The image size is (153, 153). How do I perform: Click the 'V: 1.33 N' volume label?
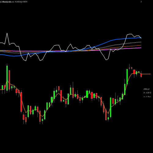(147, 93)
